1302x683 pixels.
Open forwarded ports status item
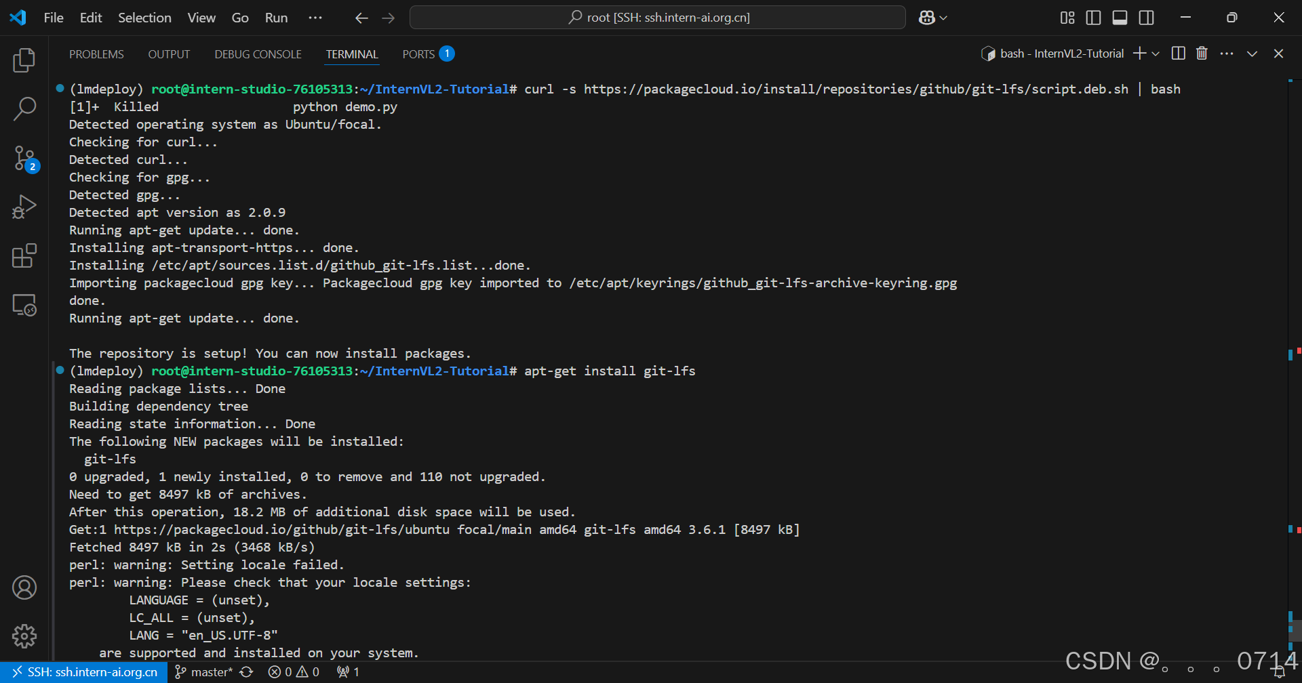coord(348,672)
